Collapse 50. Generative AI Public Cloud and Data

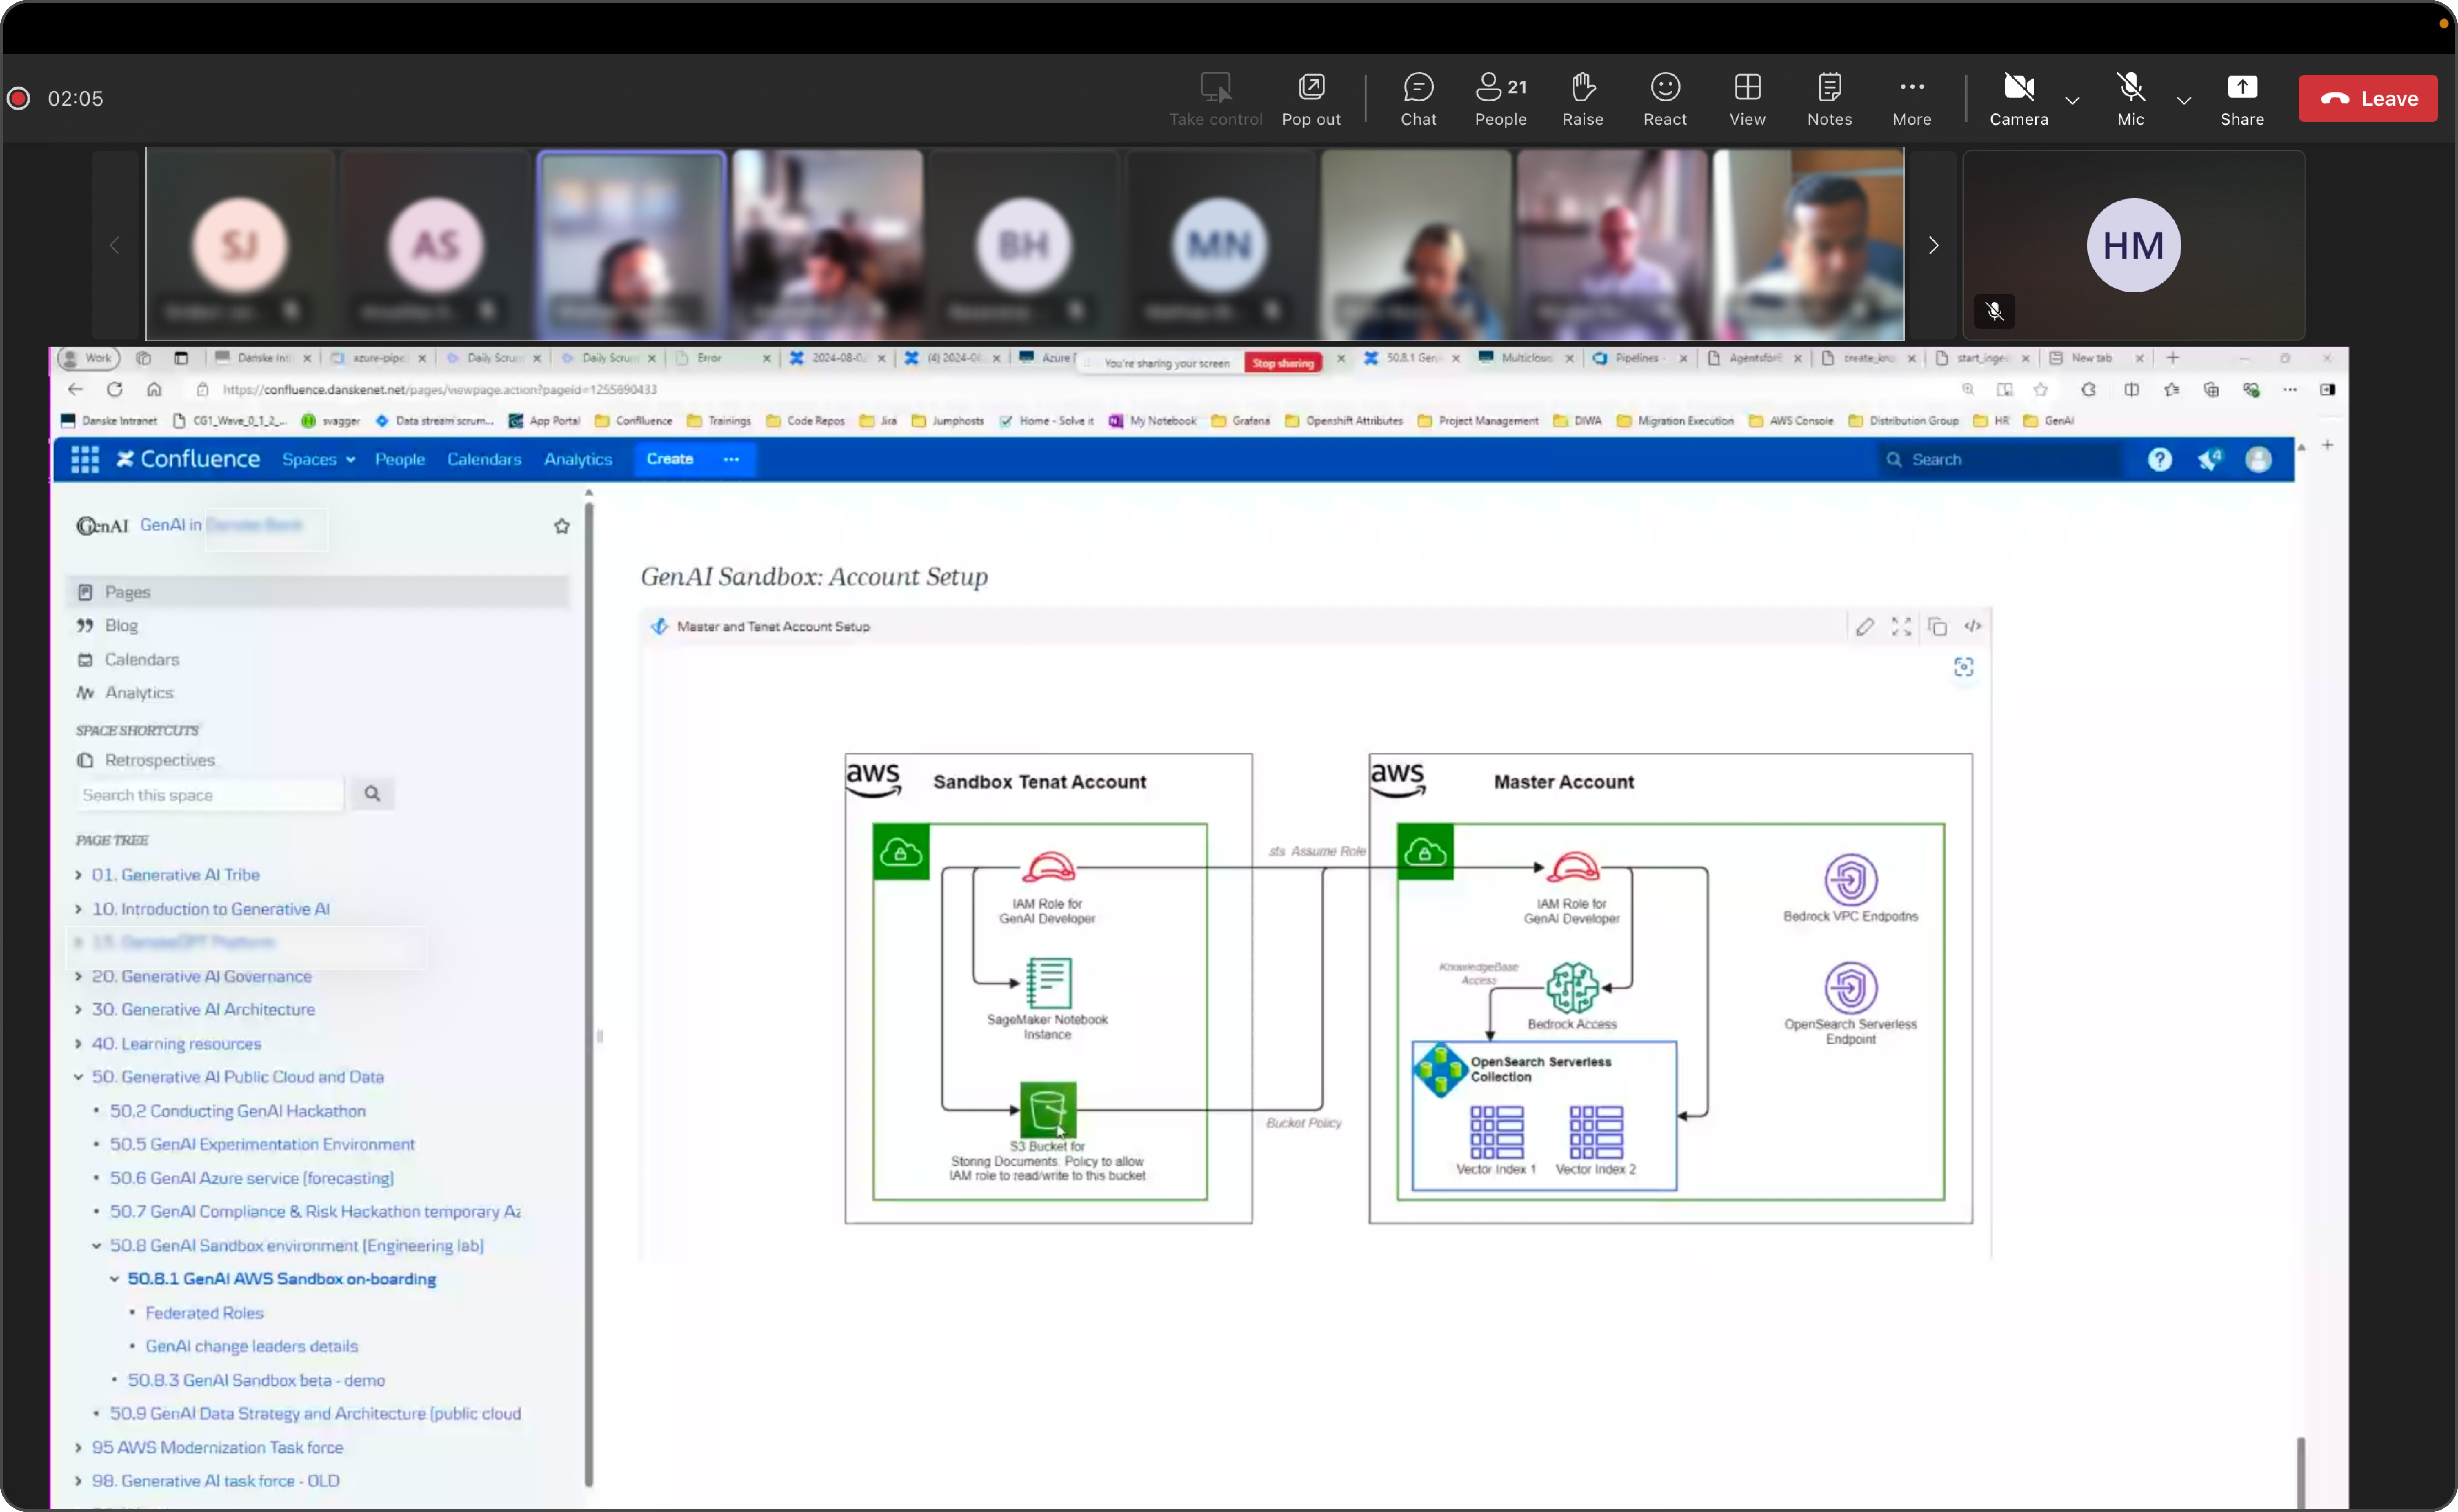[78, 1077]
